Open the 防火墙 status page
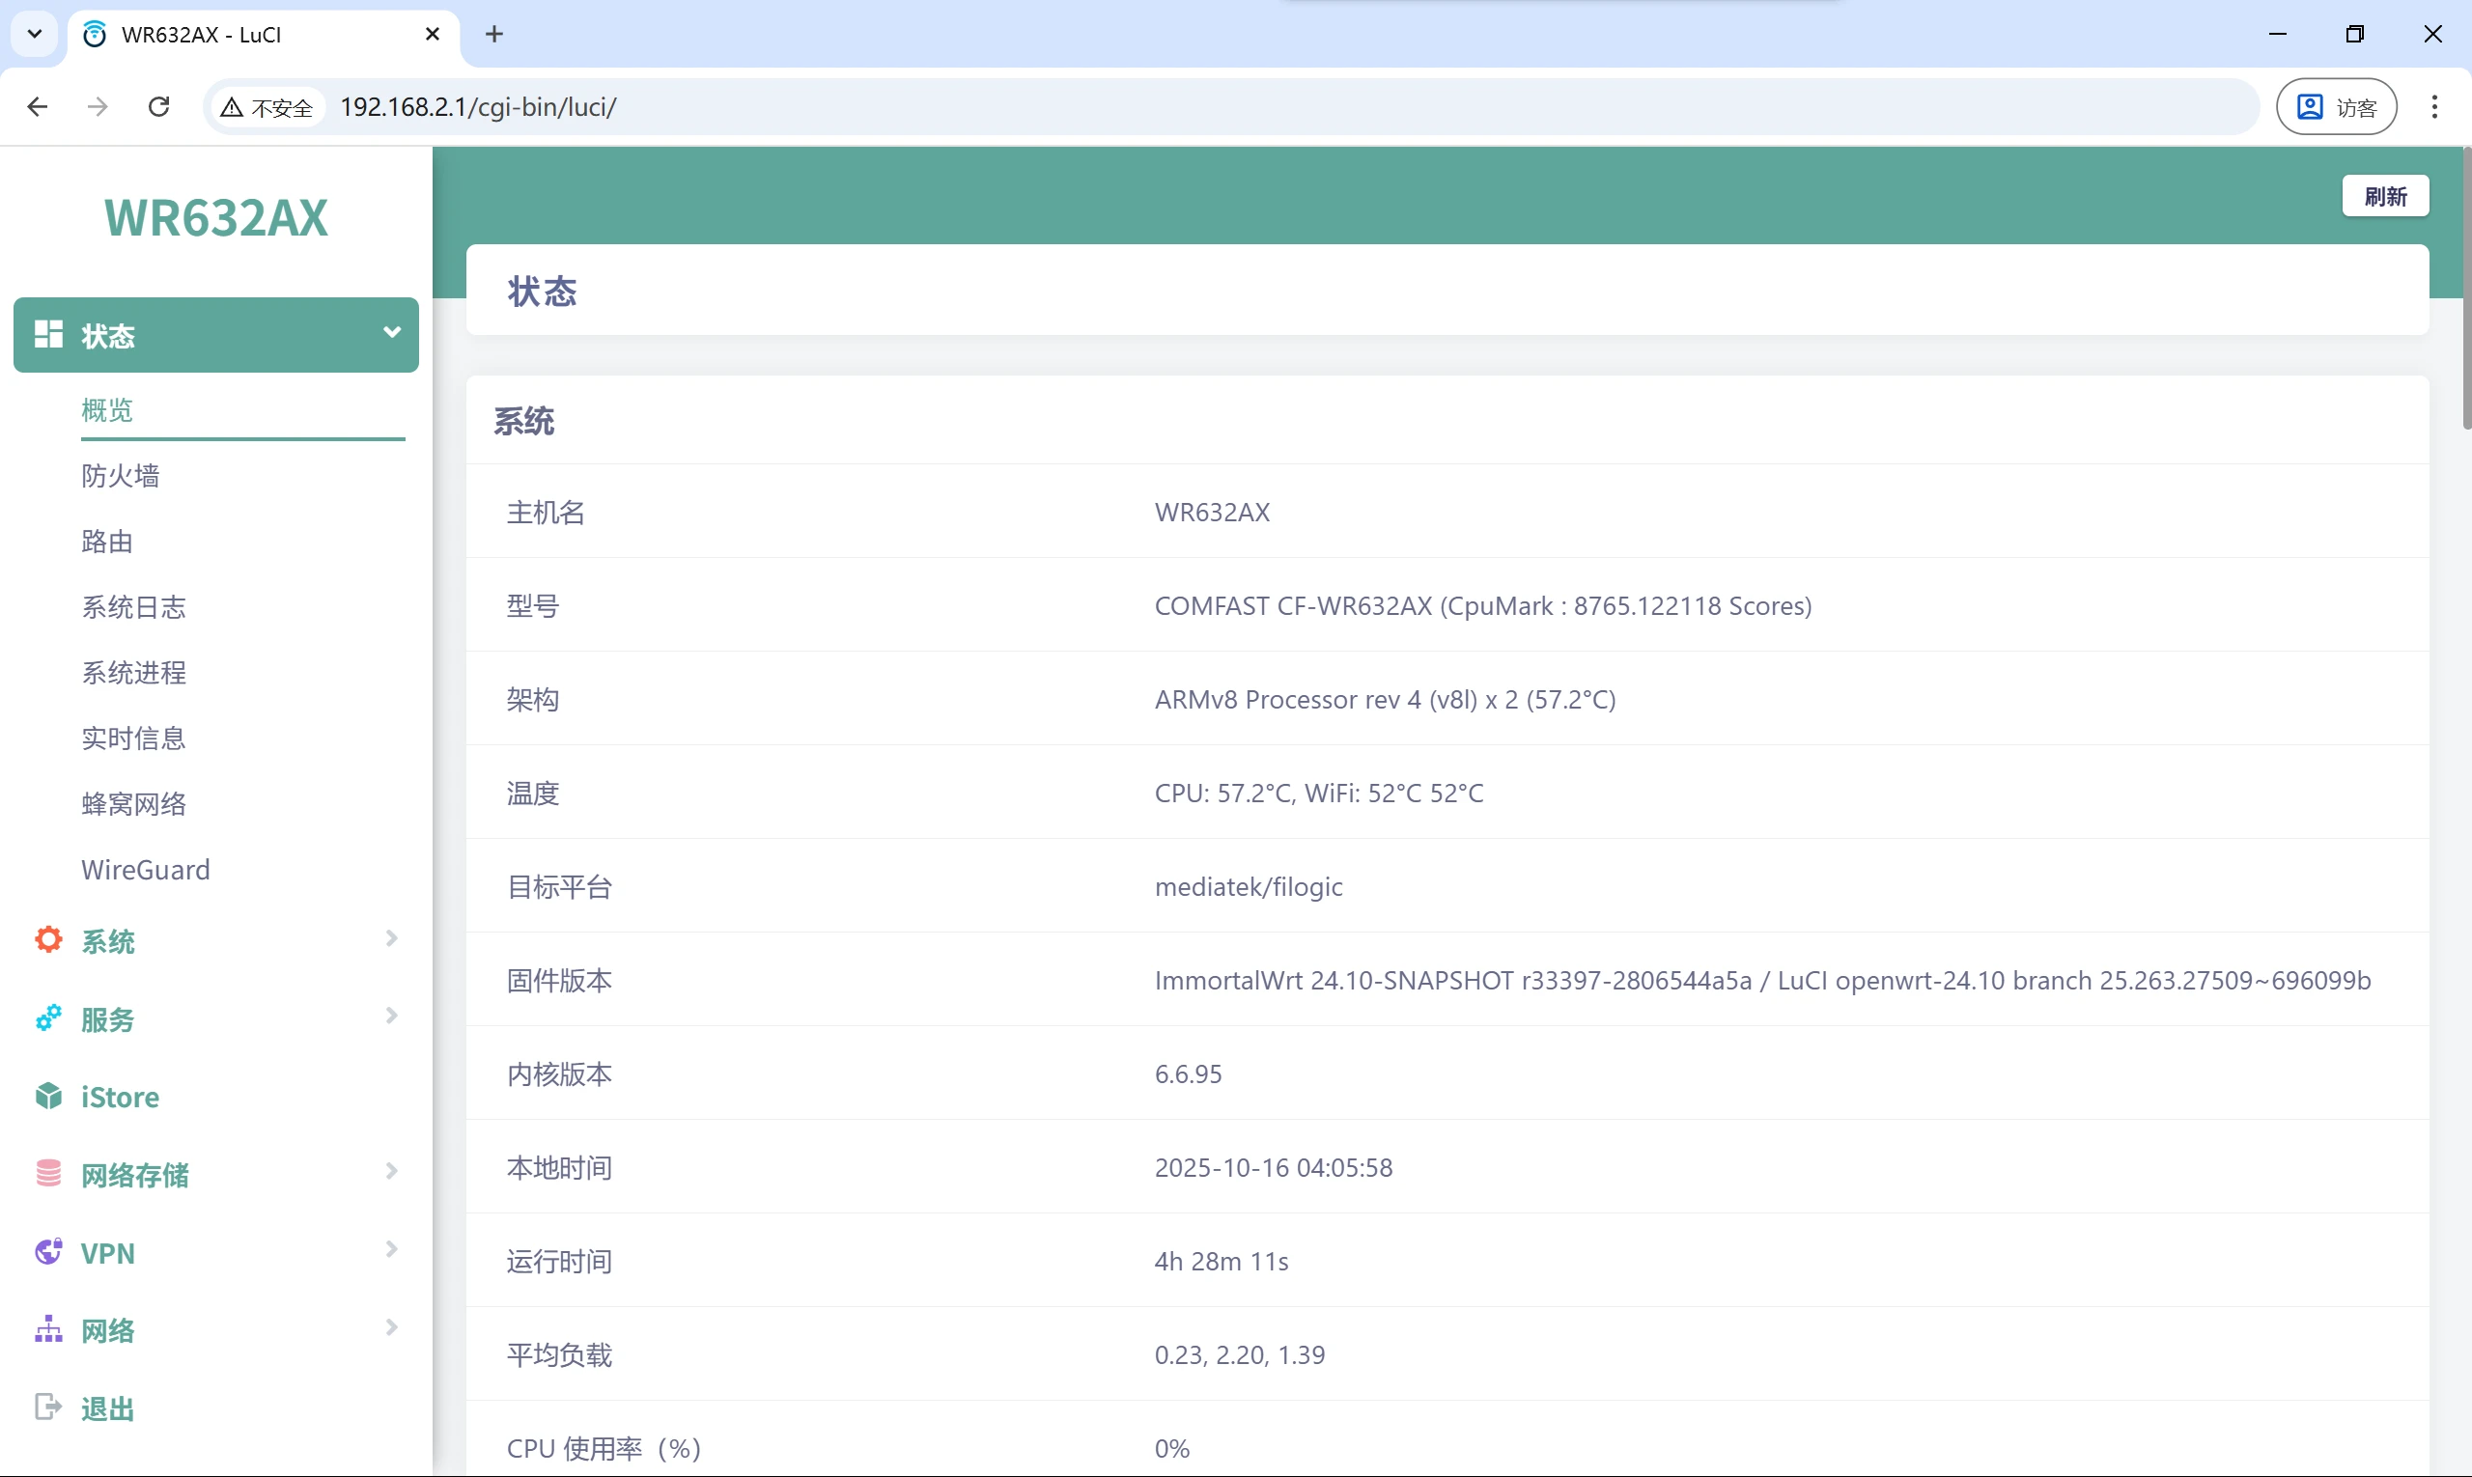2472x1477 pixels. point(121,476)
